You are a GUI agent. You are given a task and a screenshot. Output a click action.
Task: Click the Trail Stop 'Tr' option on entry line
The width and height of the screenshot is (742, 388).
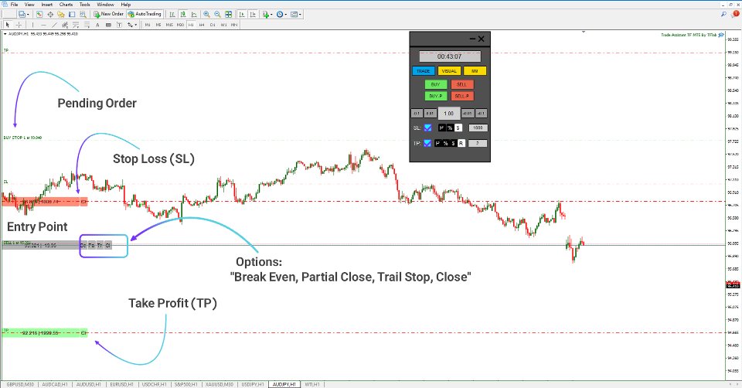tap(100, 245)
